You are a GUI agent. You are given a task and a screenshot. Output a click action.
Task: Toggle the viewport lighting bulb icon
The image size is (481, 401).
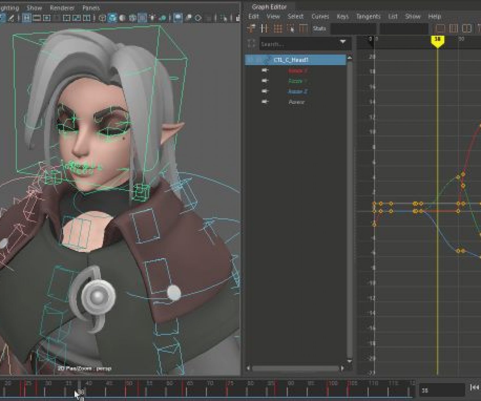pyautogui.click(x=152, y=18)
